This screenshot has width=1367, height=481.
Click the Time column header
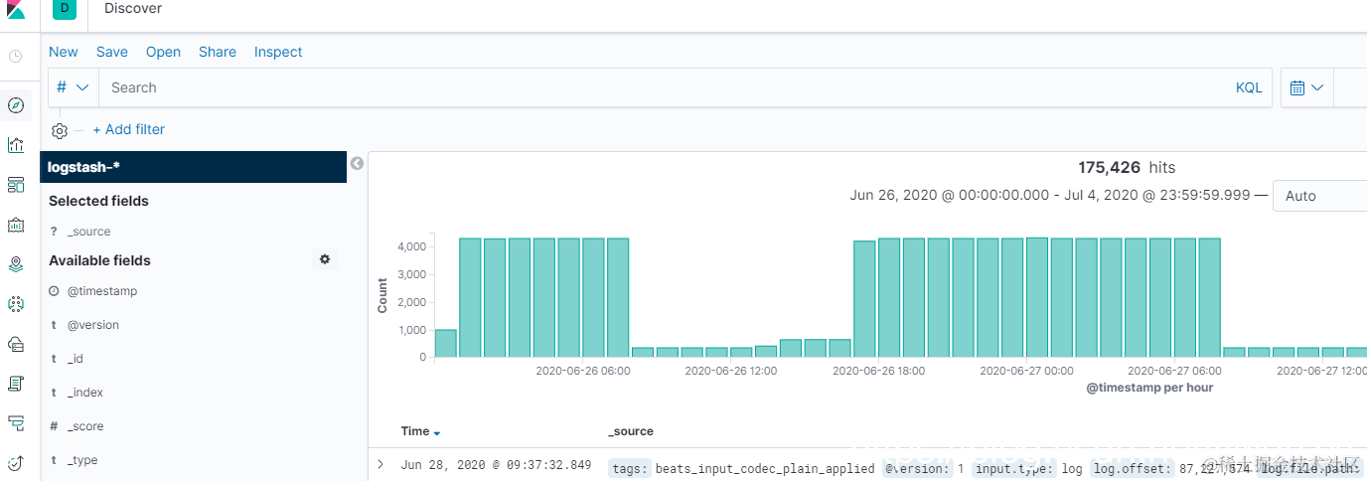pos(415,431)
